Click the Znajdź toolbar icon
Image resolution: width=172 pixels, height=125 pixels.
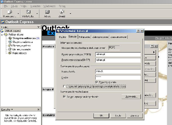pos(62,12)
